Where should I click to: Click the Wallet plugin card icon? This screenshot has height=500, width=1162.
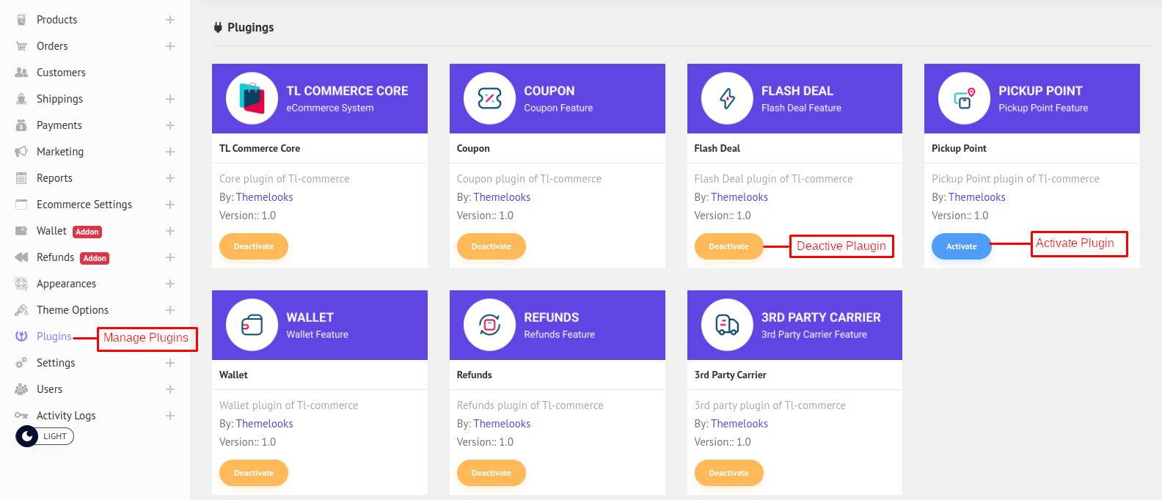(252, 325)
